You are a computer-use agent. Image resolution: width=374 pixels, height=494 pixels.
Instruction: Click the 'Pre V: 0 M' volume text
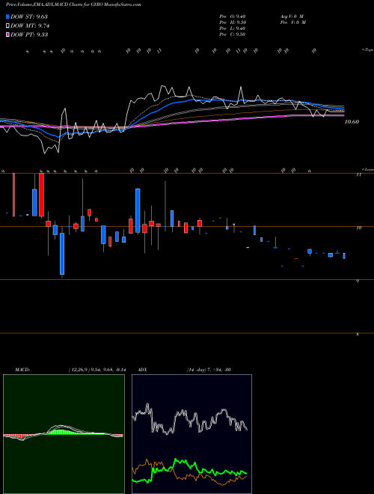[x=292, y=22]
